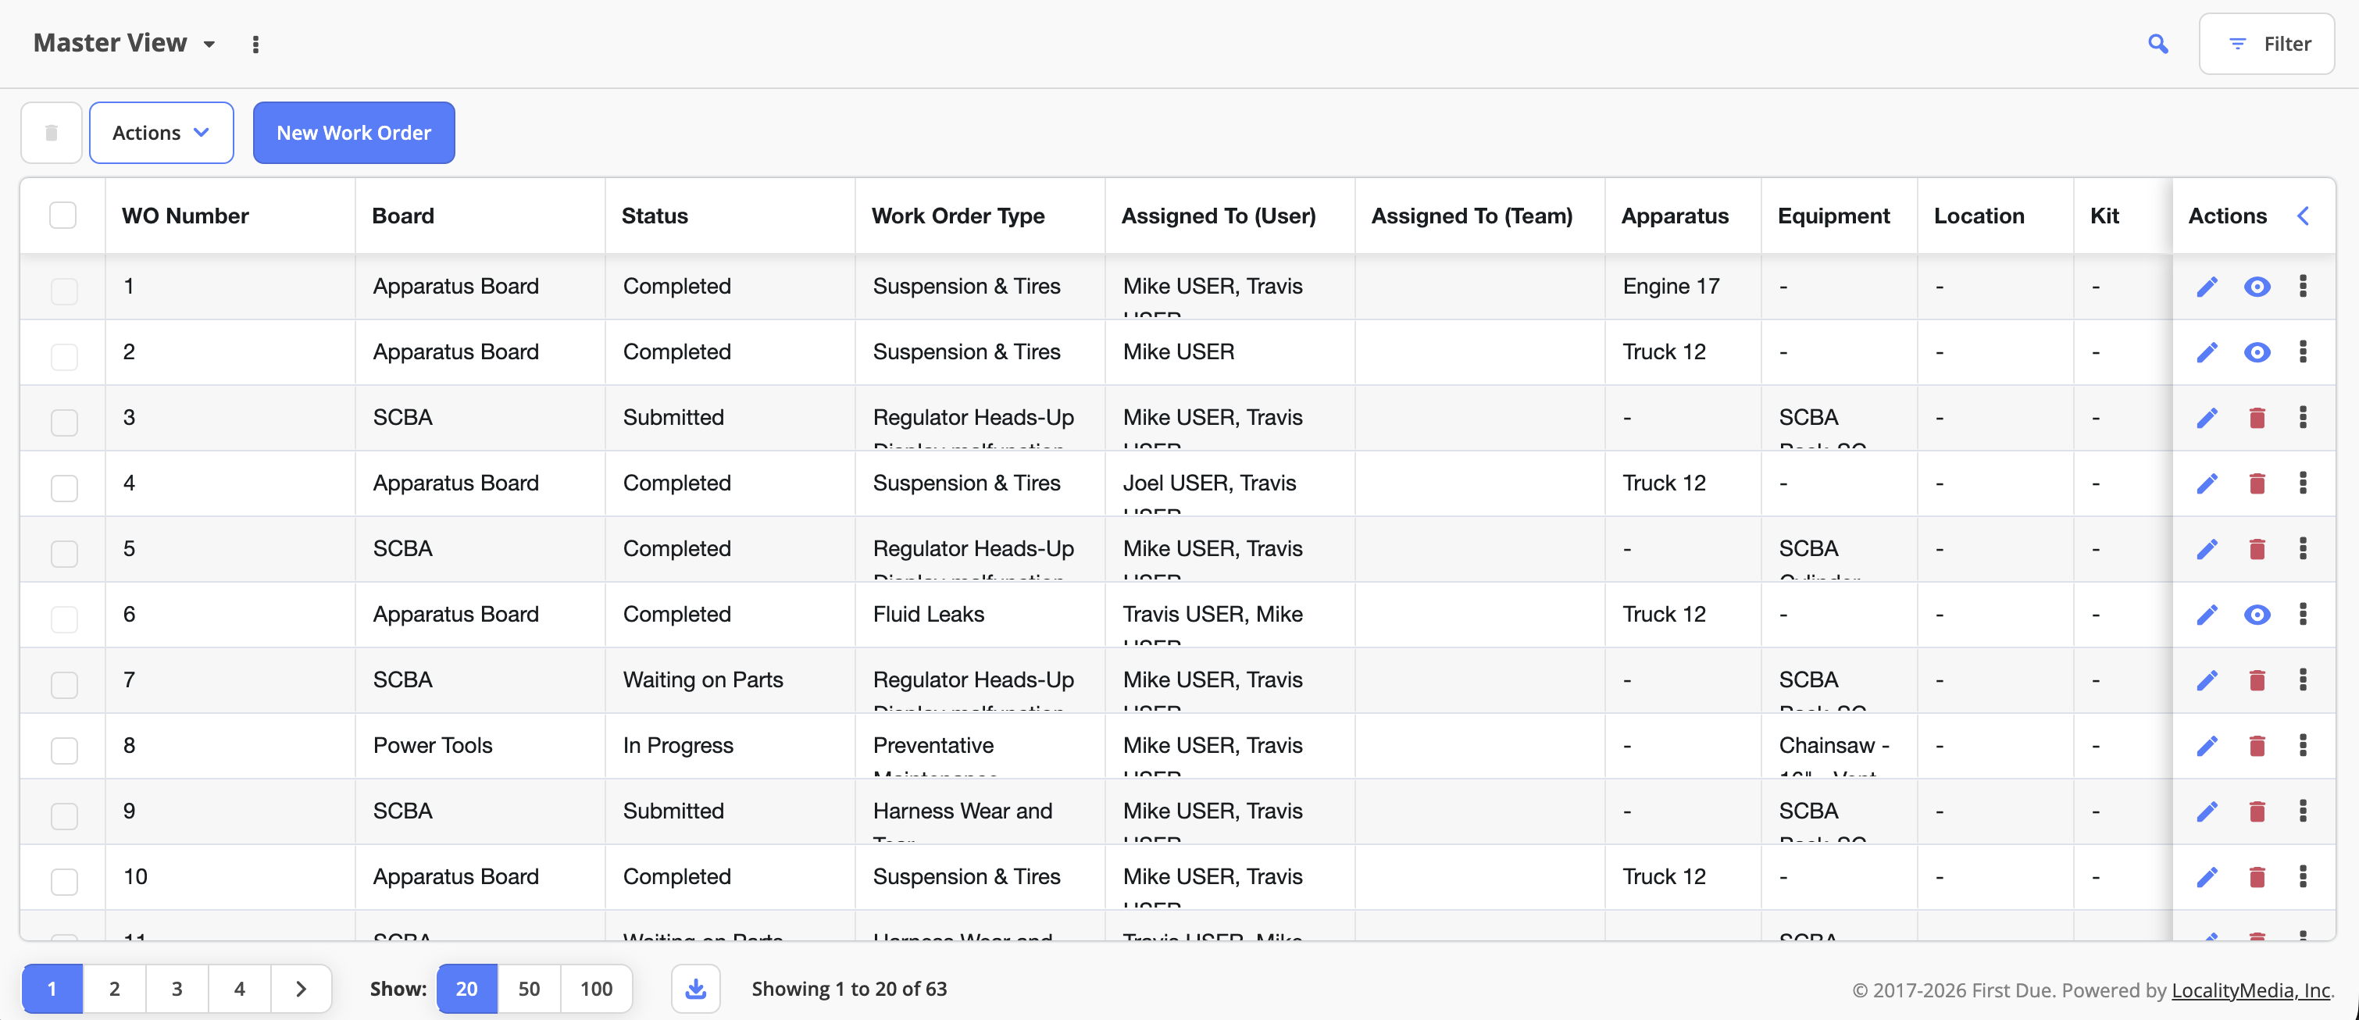Go to next page arrow
Screen dimensions: 2359x1020
[302, 988]
